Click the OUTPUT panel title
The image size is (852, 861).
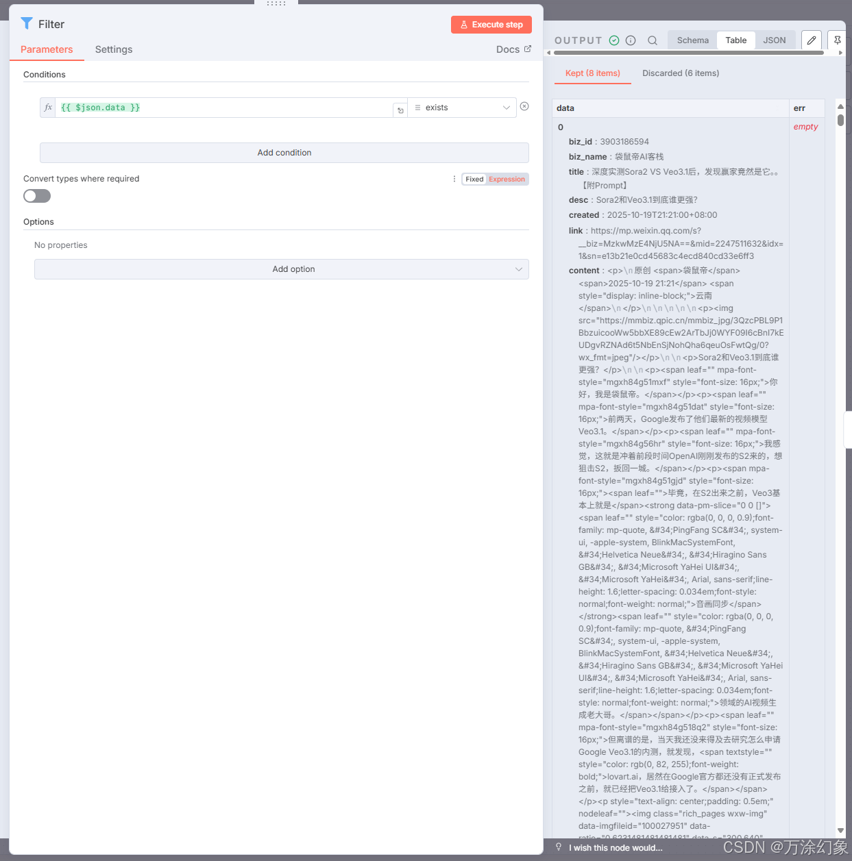(578, 40)
